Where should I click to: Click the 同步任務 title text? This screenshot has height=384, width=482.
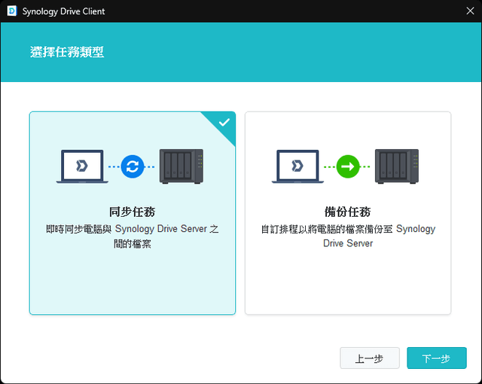pyautogui.click(x=133, y=212)
